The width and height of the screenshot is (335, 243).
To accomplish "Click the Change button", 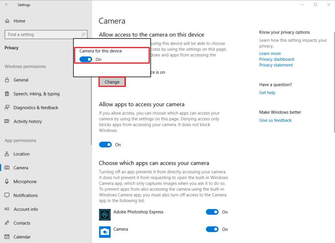I will click(112, 82).
